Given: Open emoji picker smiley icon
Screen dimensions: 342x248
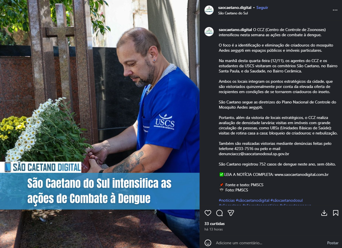Looking at the screenshot, I should click(x=208, y=243).
